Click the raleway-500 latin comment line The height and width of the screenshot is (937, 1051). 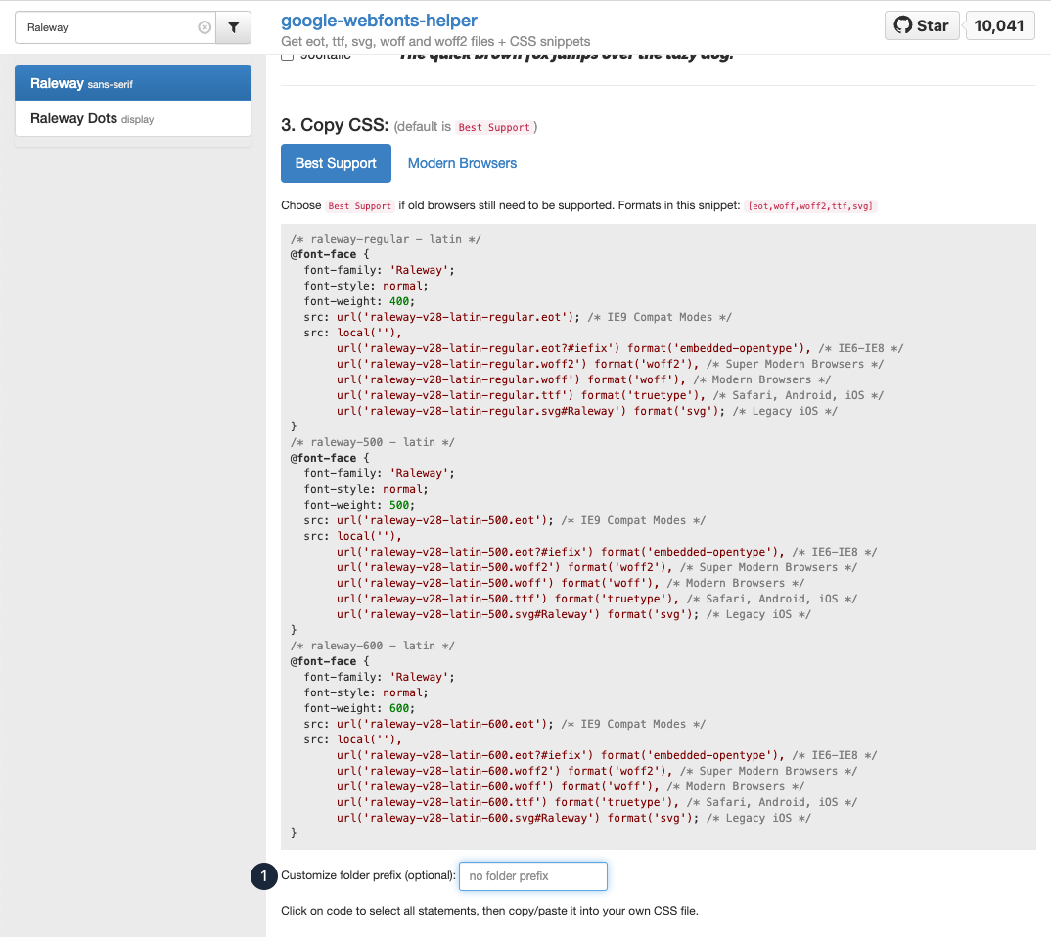click(x=372, y=442)
